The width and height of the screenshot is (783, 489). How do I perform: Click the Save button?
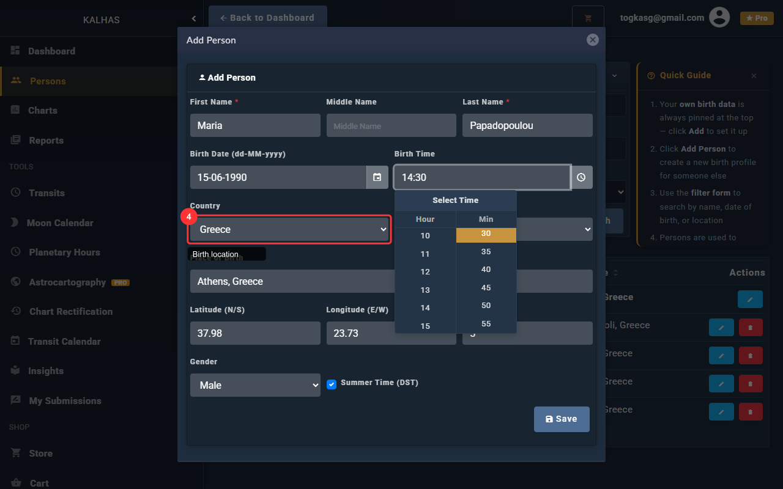click(562, 419)
